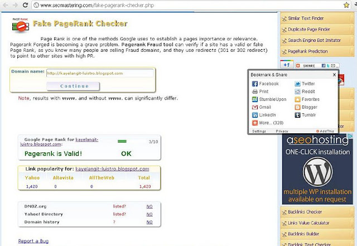Click the 3/10 PageRank score text
357x246 pixels.
[153, 142]
